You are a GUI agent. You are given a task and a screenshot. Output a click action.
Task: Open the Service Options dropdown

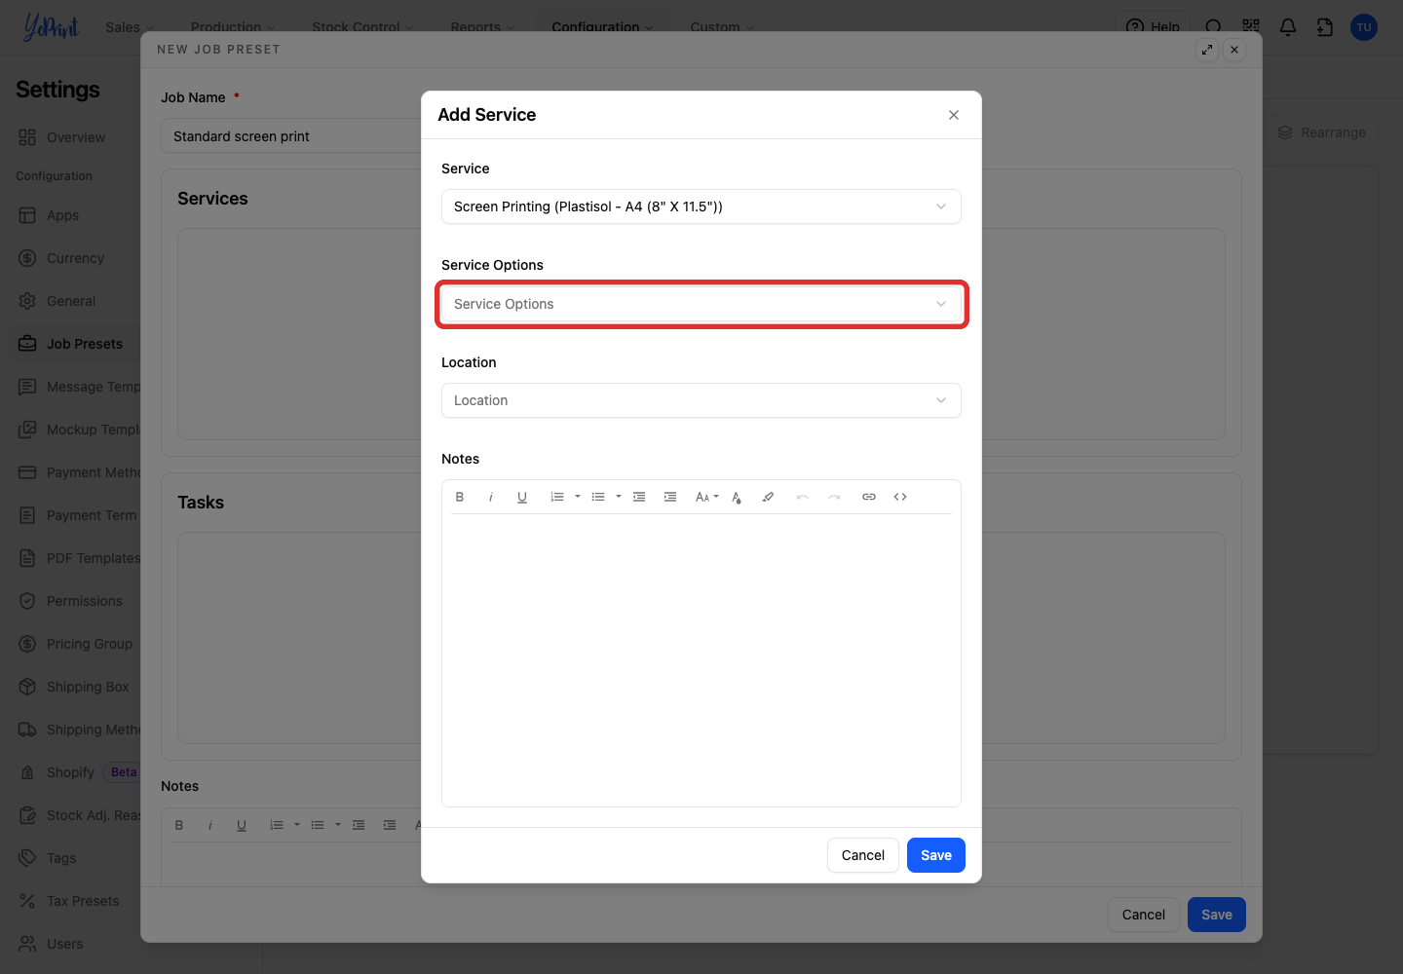click(x=701, y=304)
